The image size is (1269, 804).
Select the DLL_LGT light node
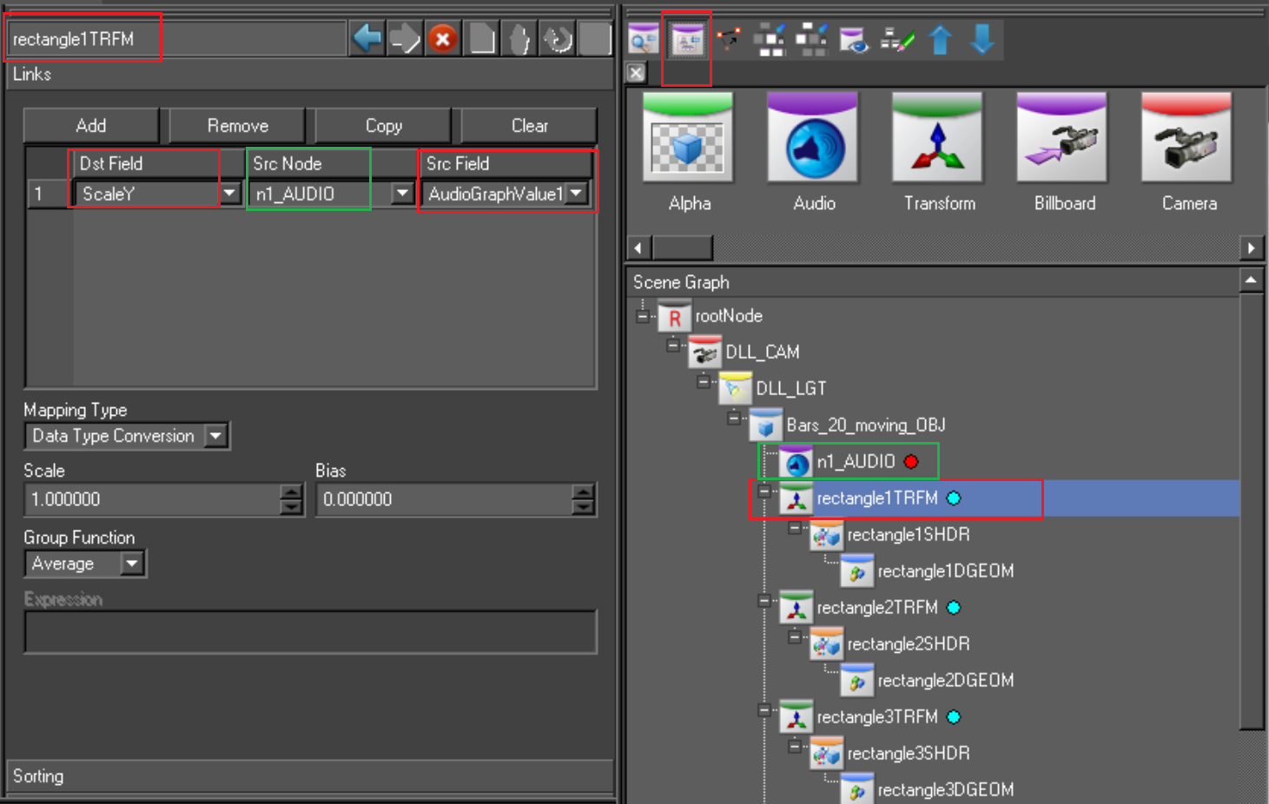[x=773, y=389]
